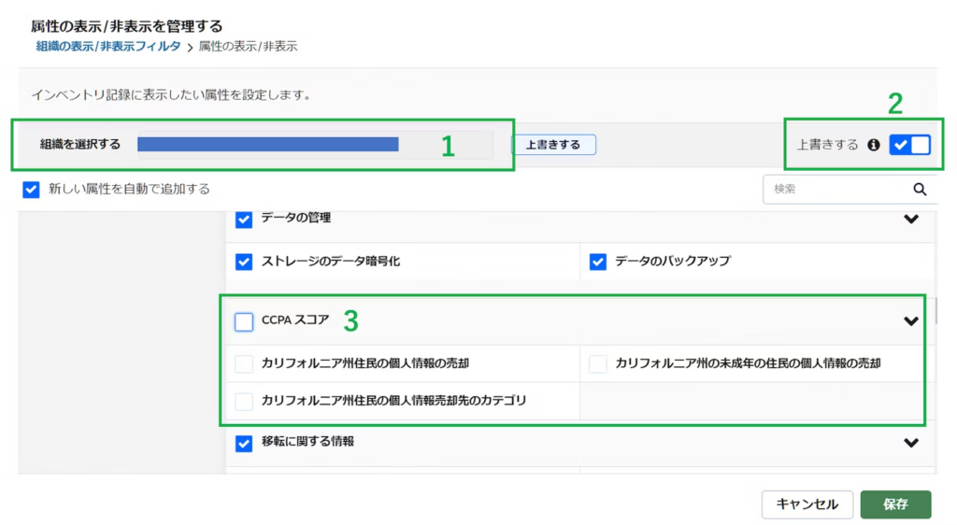Screen dimensions: 957x525
Task: Check カリフォルニア州住民の個人情報売却先のカテゴリ checkbox
Action: pyautogui.click(x=244, y=401)
